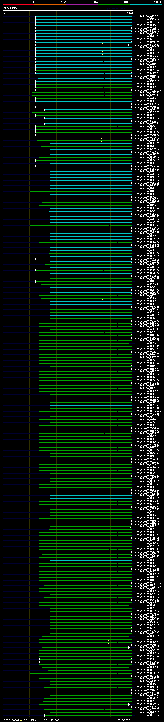Open the UniRef100_Q41690 hit label
The height and width of the screenshot is (722, 164).
pos(147,28)
